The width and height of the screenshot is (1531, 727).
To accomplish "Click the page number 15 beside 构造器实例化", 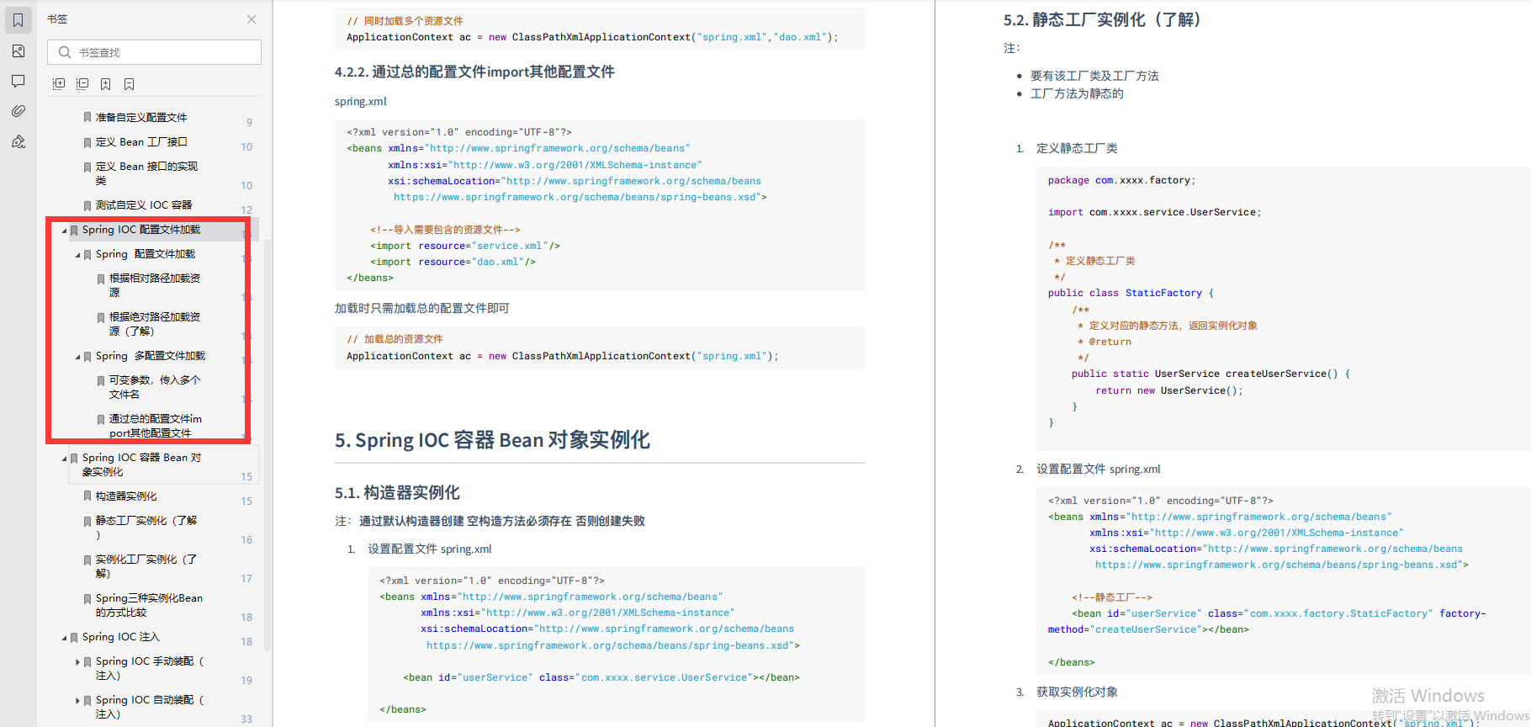I will [246, 501].
